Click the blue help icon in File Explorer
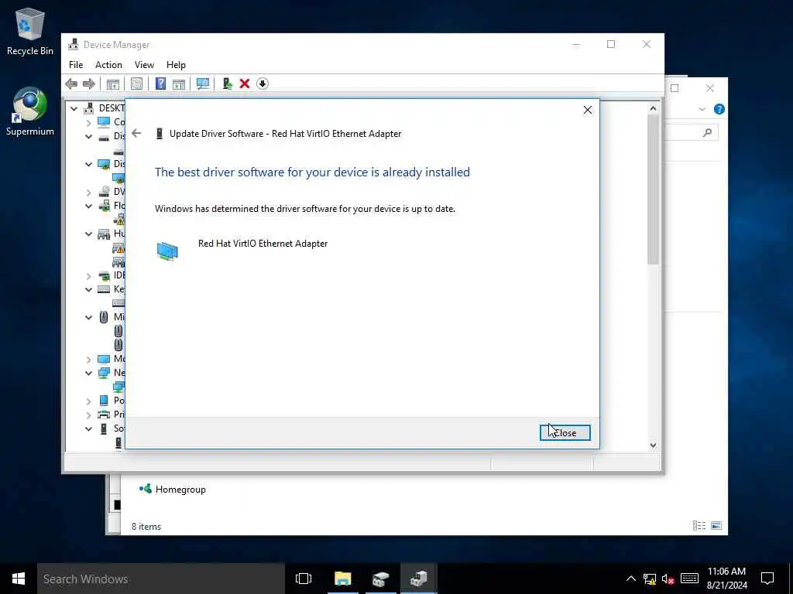This screenshot has height=594, width=793. [719, 109]
